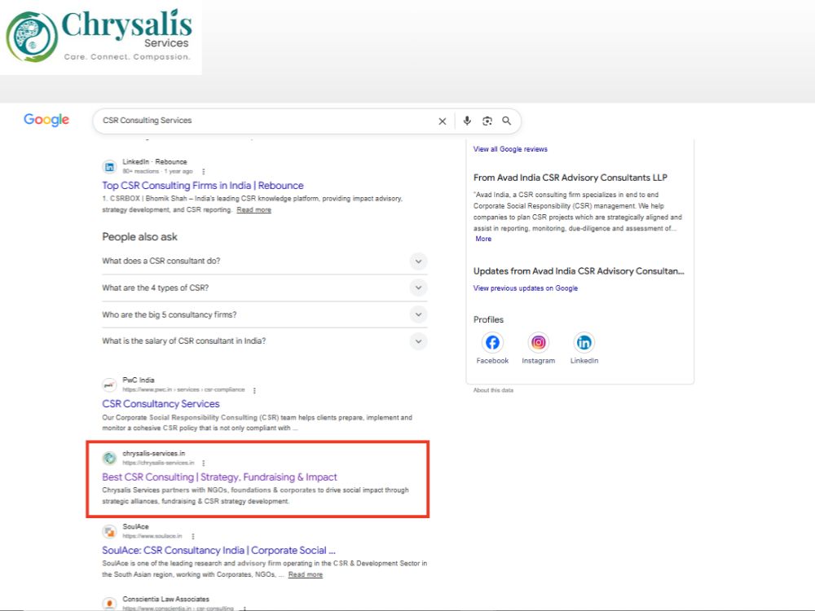Click the magnifying glass search icon
Image resolution: width=815 pixels, height=611 pixels.
[507, 121]
